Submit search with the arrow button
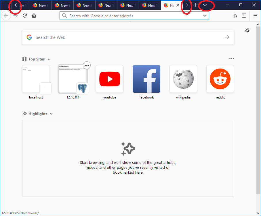Viewport: 261px width, 216px height. pos(227,37)
